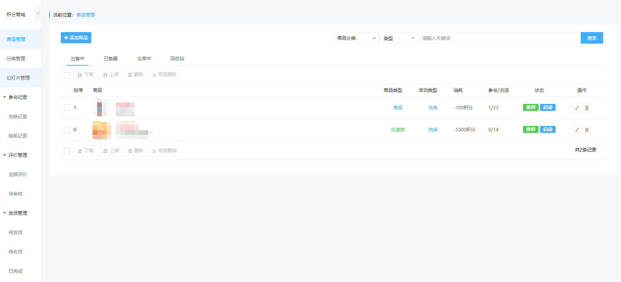Click bottom toolbar 上架 button
621x282 pixels.
click(111, 151)
